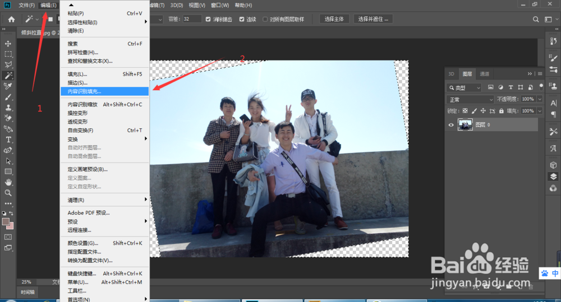Click the foreground color swatch

pyautogui.click(x=6, y=221)
